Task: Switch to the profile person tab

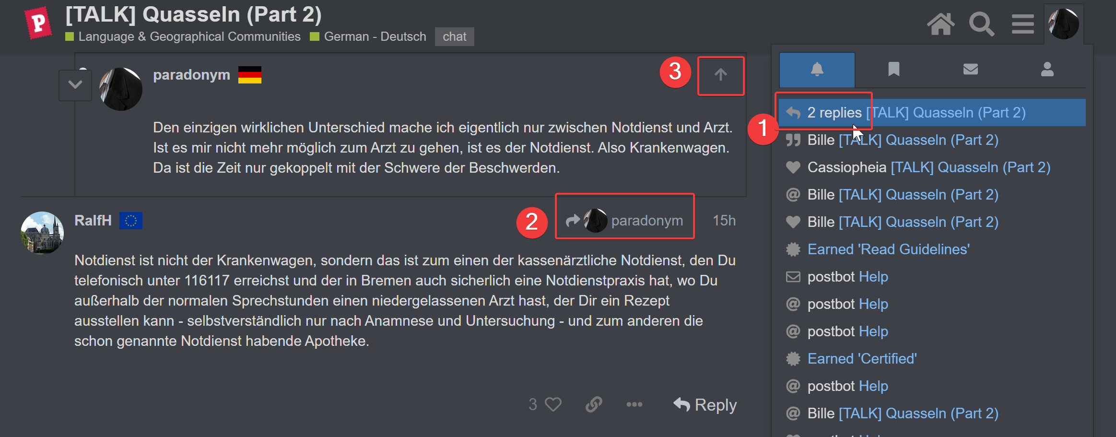Action: click(x=1047, y=70)
